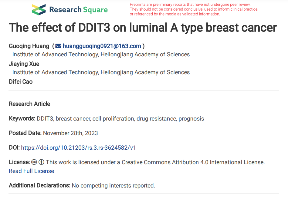Viewport: 288px width, 209px height.
Task: Click the Keywords label
Action: (22, 118)
